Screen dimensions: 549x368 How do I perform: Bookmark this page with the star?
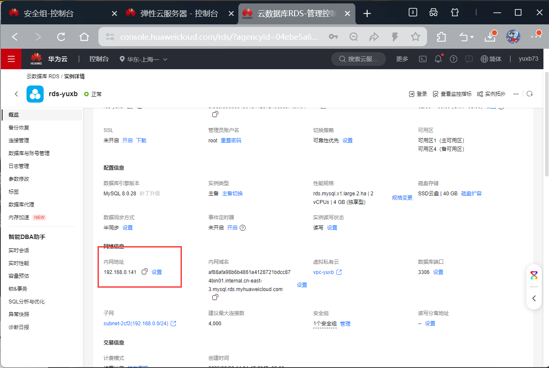point(415,37)
